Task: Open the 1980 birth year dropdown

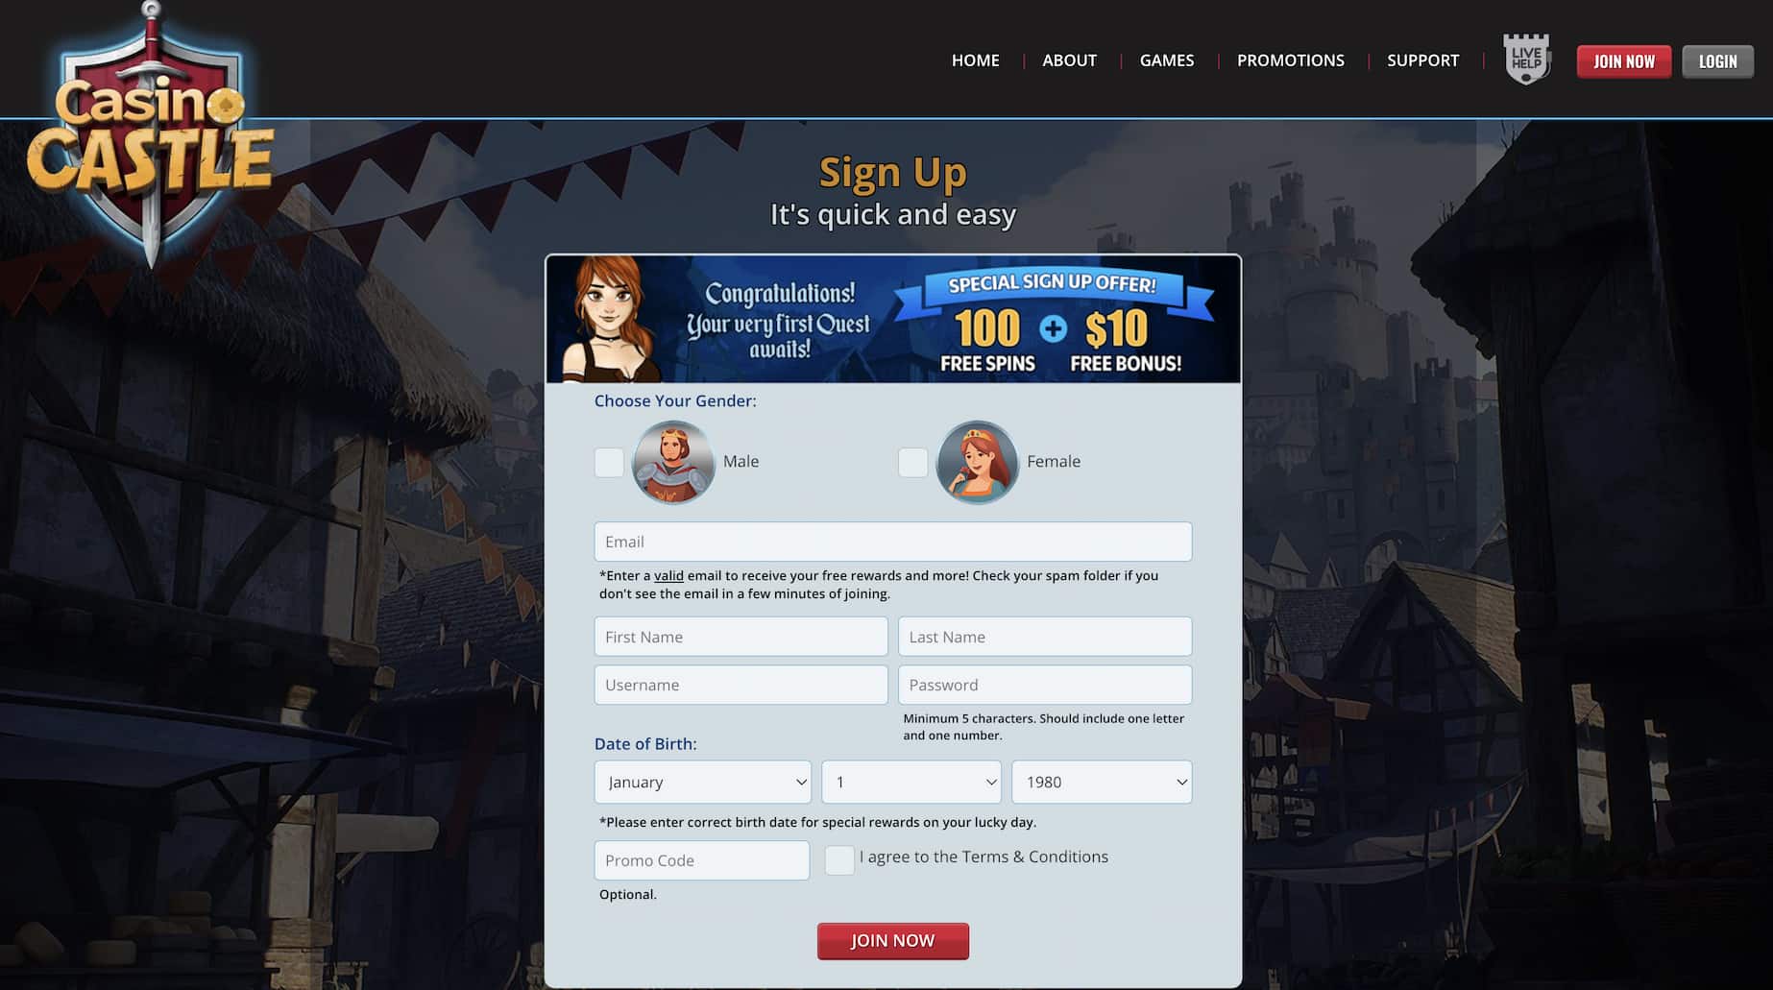Action: coord(1102,782)
